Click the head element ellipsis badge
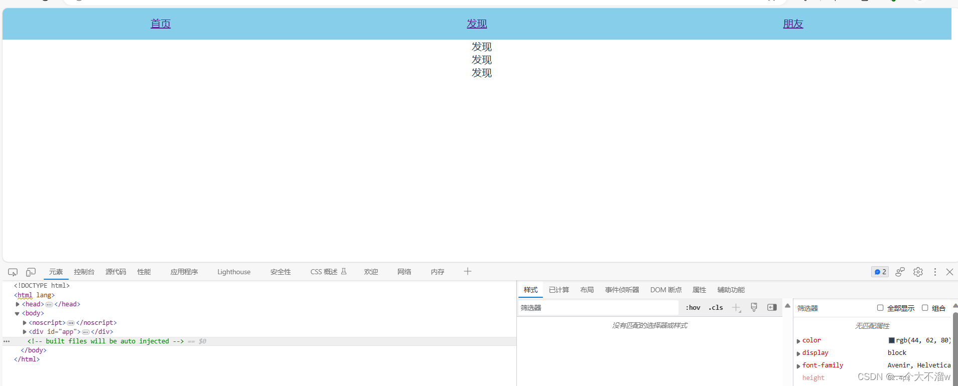958x386 pixels. [x=49, y=304]
